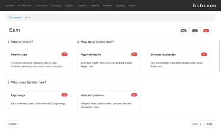Click the back button
The height and width of the screenshot is (133, 221).
click(210, 124)
